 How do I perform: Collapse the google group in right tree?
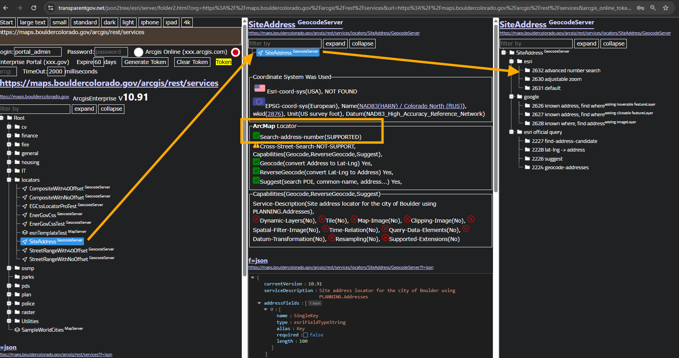[x=511, y=97]
